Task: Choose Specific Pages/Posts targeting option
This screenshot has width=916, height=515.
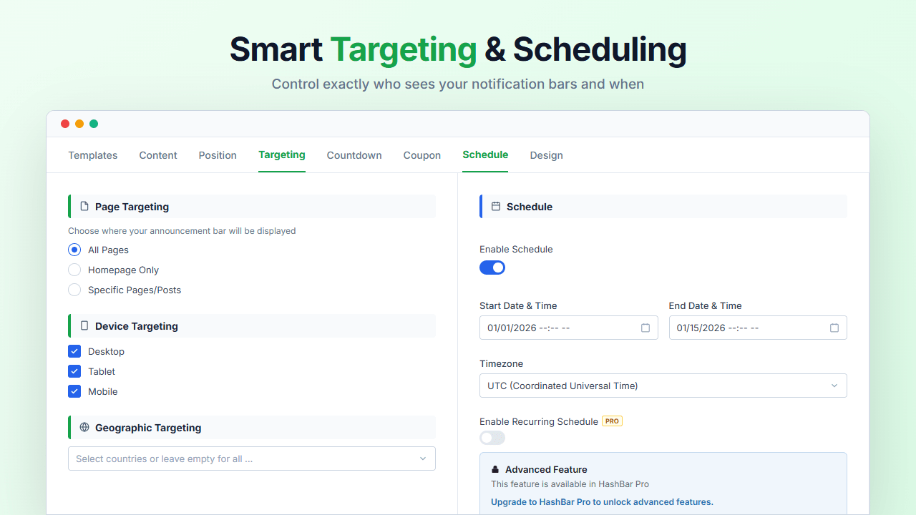Action: 74,290
